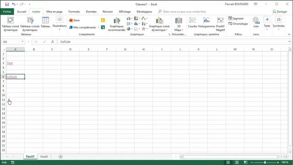The height and width of the screenshot is (165, 293).
Task: Insert a column or bar chart
Action: [x=129, y=18]
